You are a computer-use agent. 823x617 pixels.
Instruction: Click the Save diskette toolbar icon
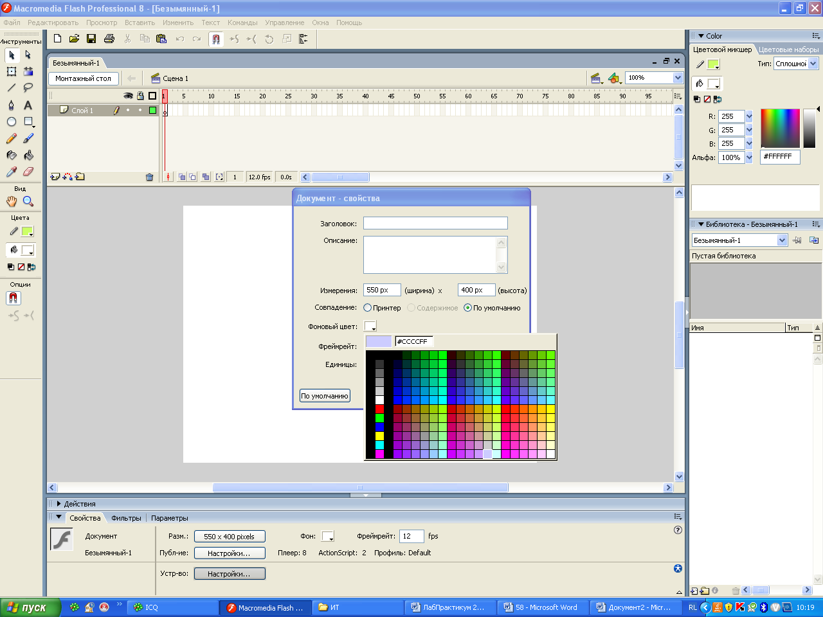(91, 39)
